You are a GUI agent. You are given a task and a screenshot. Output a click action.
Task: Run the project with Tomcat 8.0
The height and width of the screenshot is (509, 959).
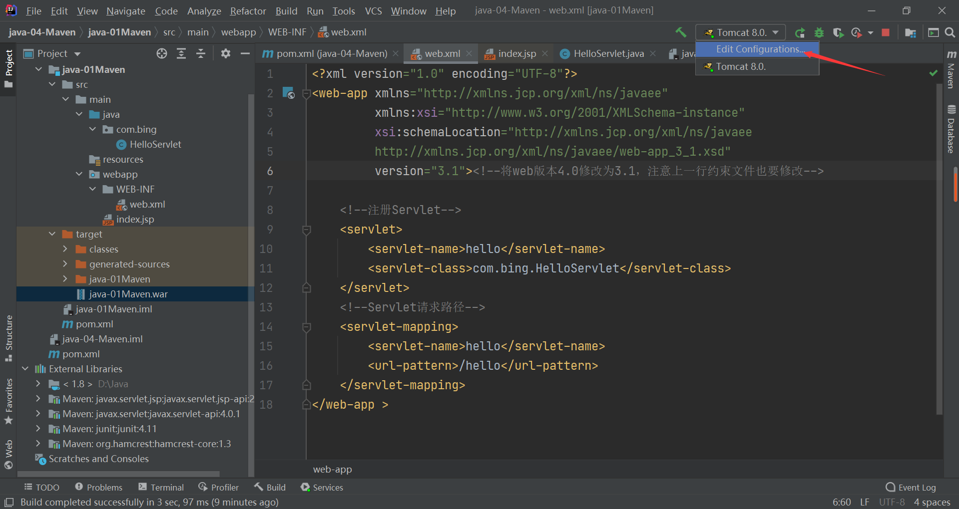800,32
